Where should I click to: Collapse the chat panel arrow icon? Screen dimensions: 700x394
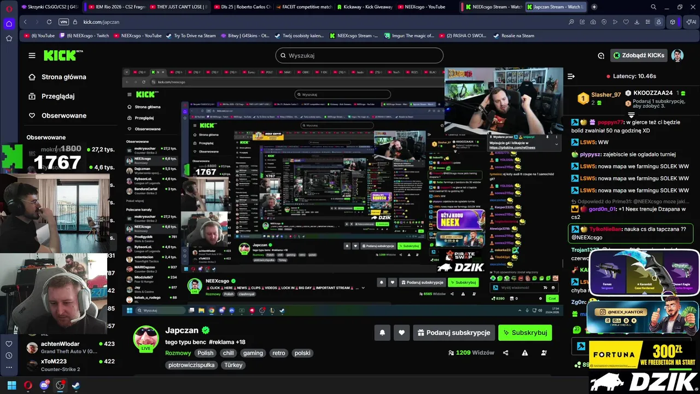point(571,76)
